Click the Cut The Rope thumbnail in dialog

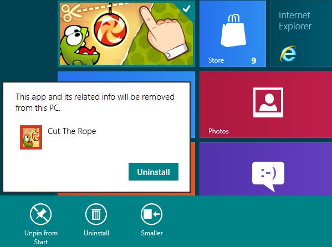[31, 137]
